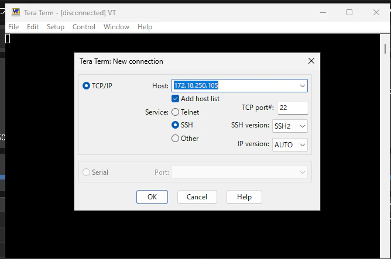Open the Control menu
391x259 pixels.
pos(84,27)
